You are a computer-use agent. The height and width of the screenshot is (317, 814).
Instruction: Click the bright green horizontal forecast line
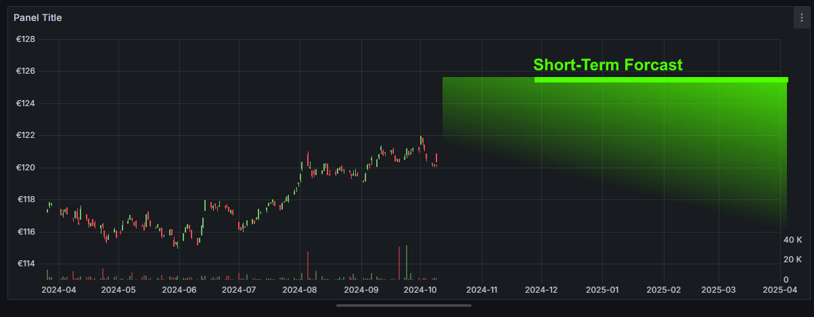pyautogui.click(x=660, y=80)
